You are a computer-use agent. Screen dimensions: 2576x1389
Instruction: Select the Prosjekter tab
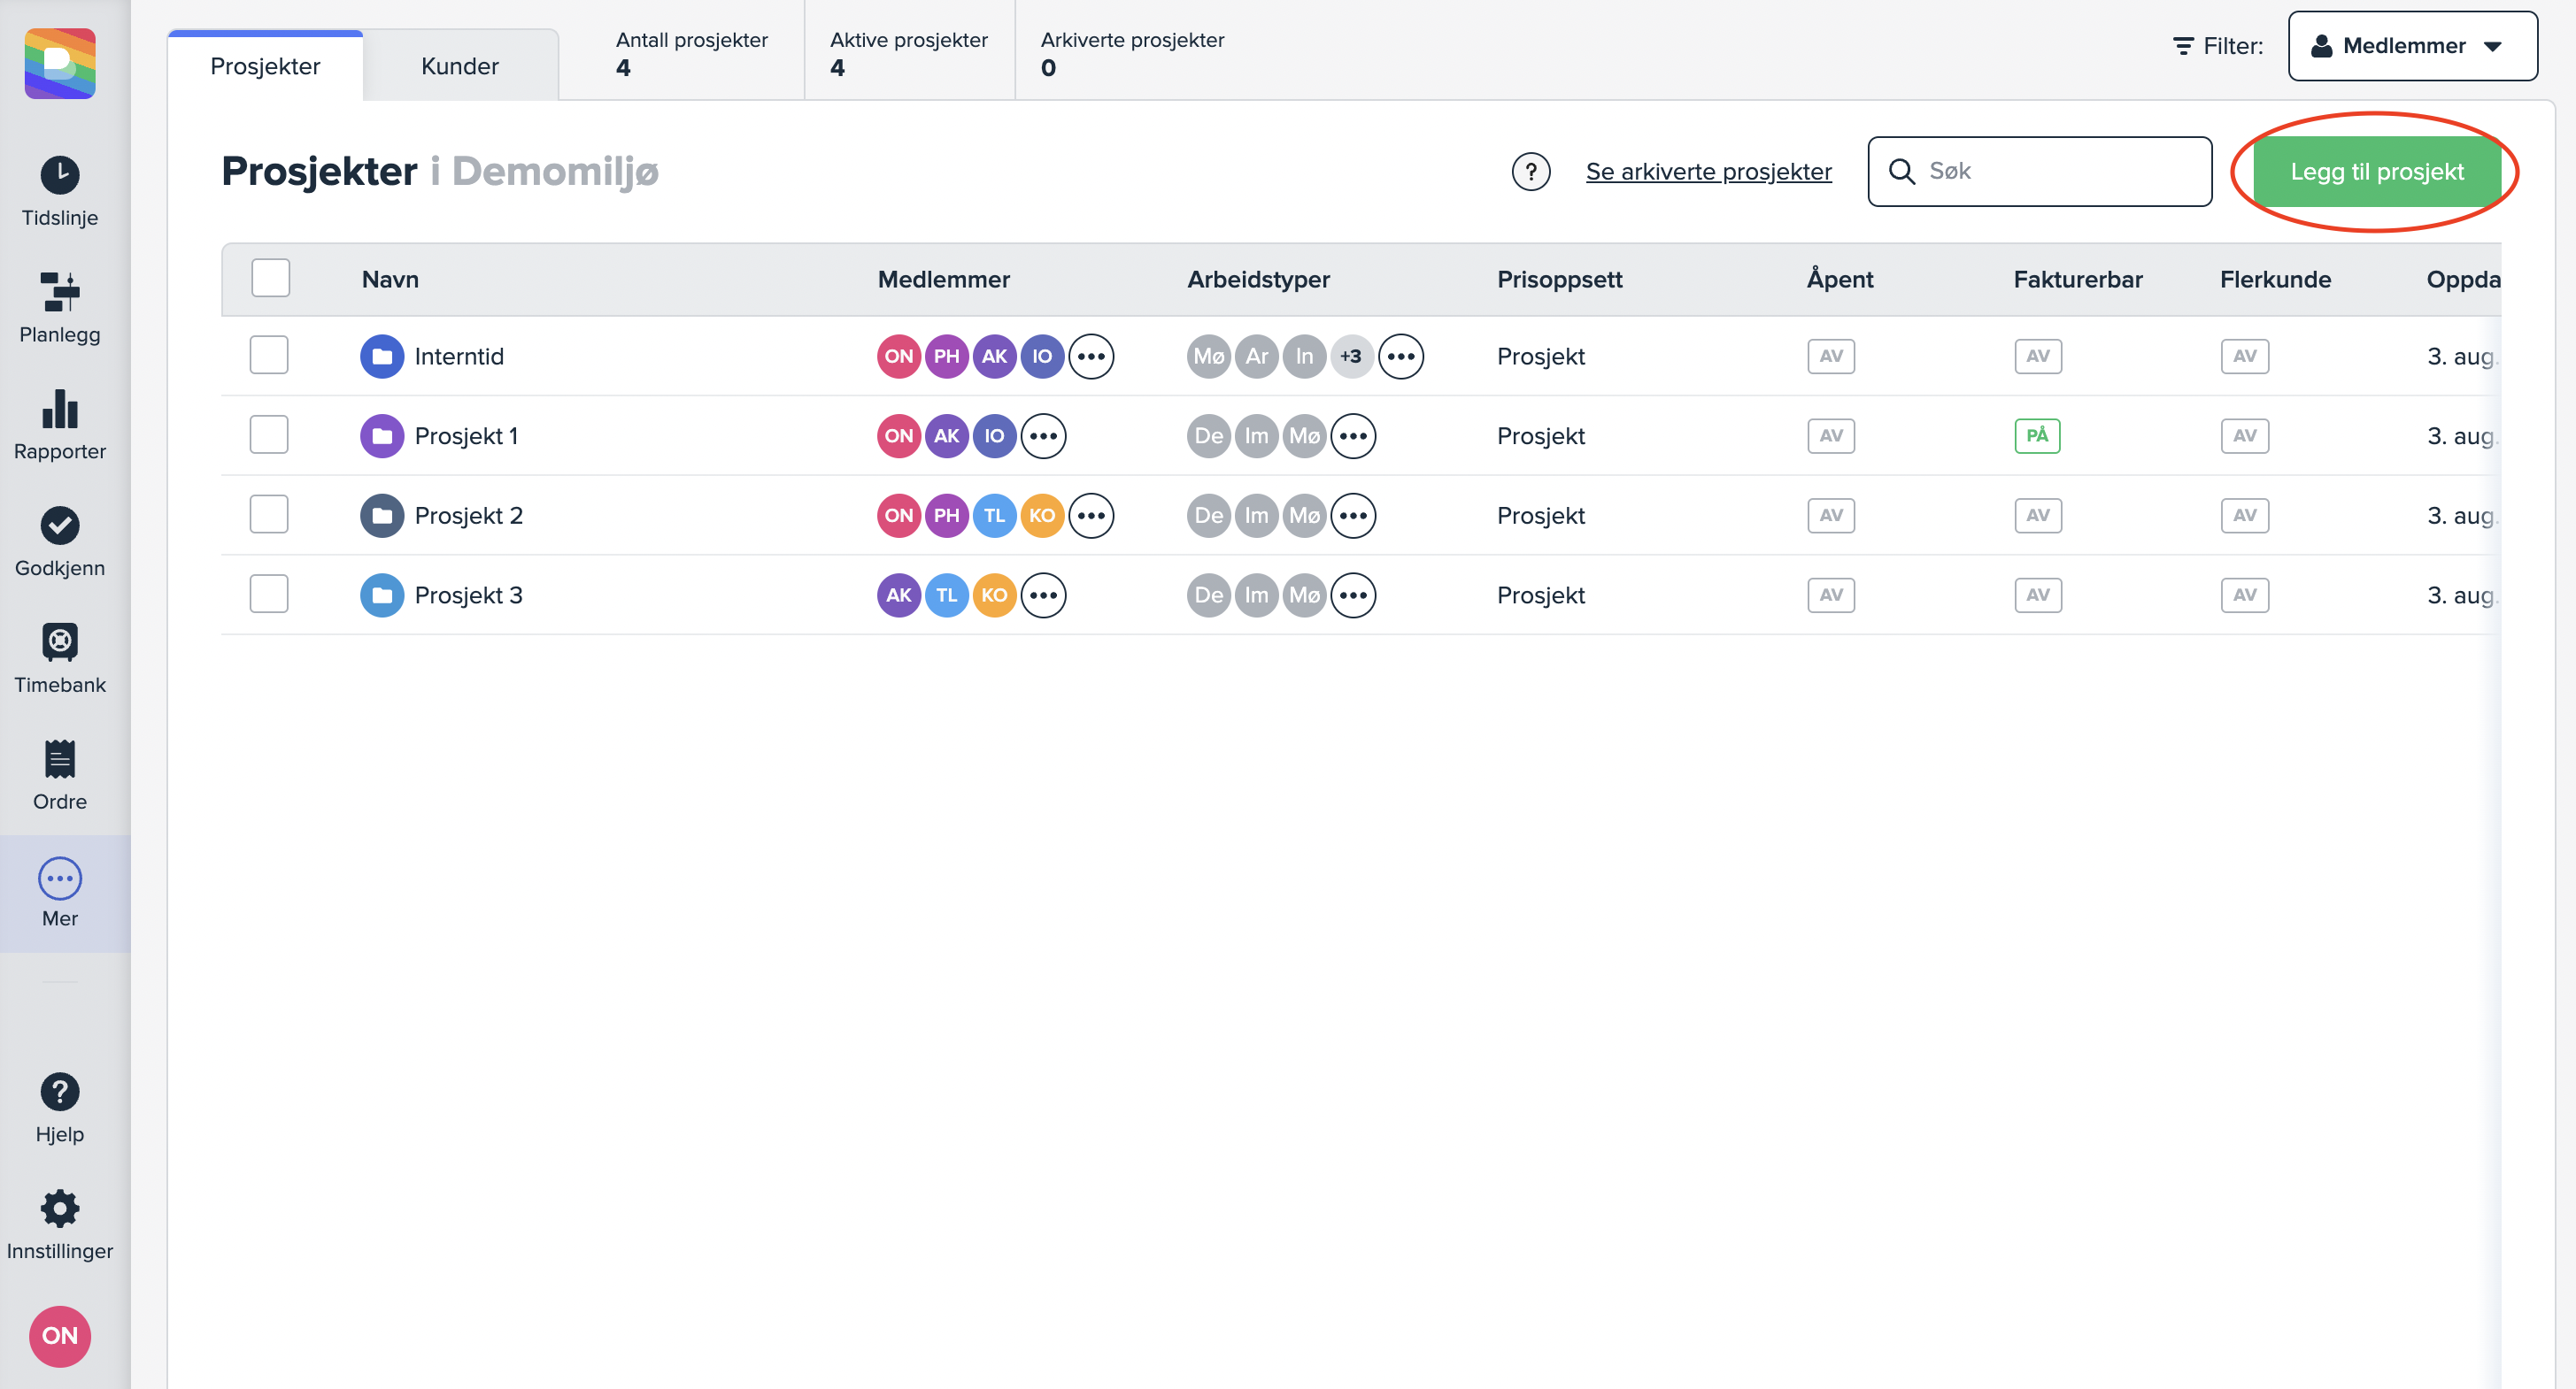pos(265,66)
